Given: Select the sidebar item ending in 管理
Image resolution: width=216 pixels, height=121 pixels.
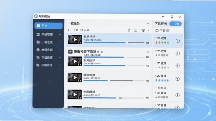Looking at the screenshot, I should pos(49,34).
